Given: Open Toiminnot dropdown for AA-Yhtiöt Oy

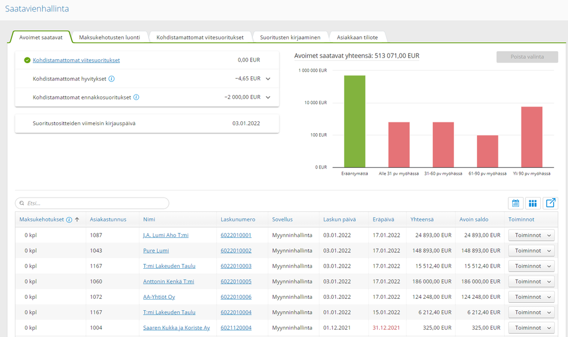Looking at the screenshot, I should pos(532,297).
